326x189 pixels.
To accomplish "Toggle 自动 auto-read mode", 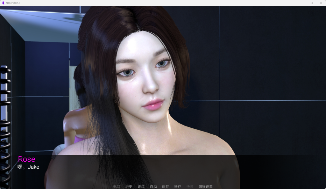I will 153,186.
